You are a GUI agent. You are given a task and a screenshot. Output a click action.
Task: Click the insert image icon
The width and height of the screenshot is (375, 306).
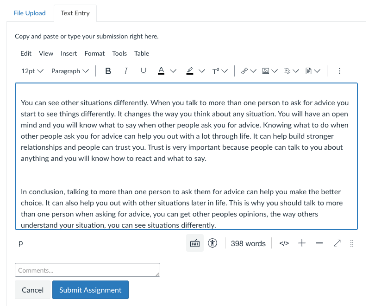click(x=266, y=71)
